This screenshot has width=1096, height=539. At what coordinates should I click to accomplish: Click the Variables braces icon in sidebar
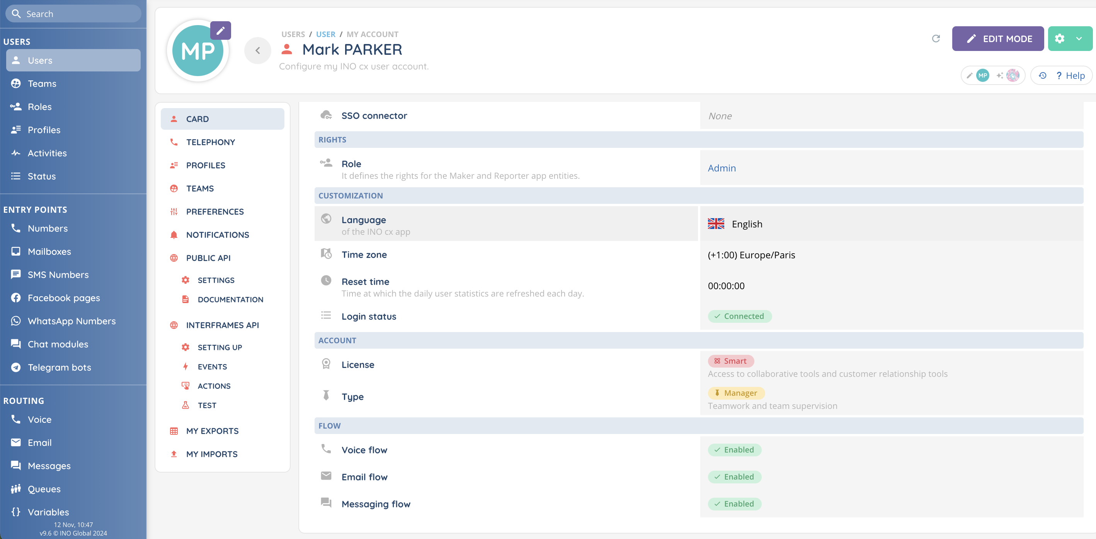click(16, 512)
